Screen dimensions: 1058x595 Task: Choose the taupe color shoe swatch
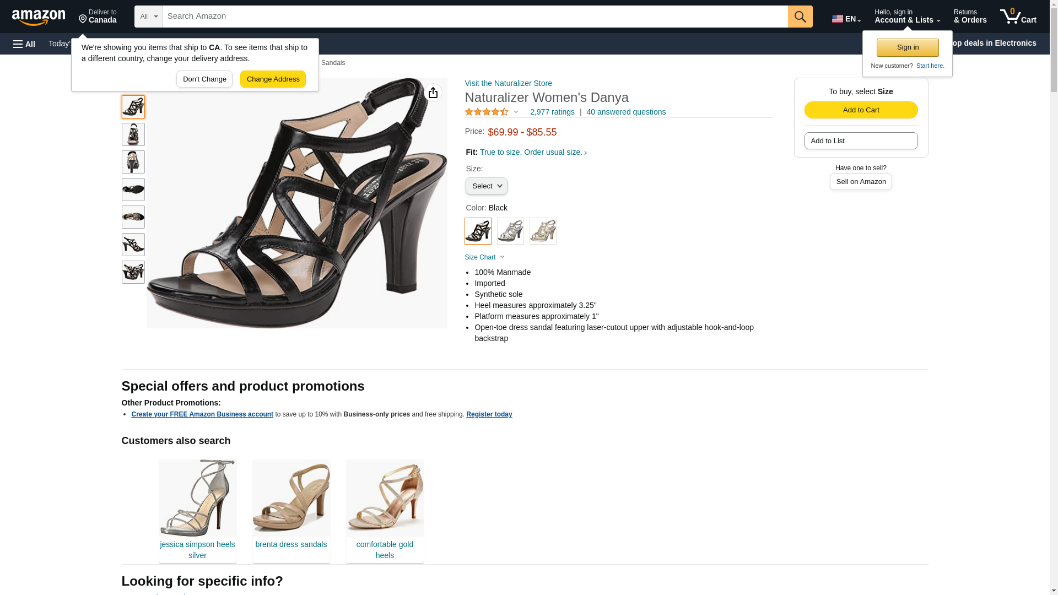543,231
